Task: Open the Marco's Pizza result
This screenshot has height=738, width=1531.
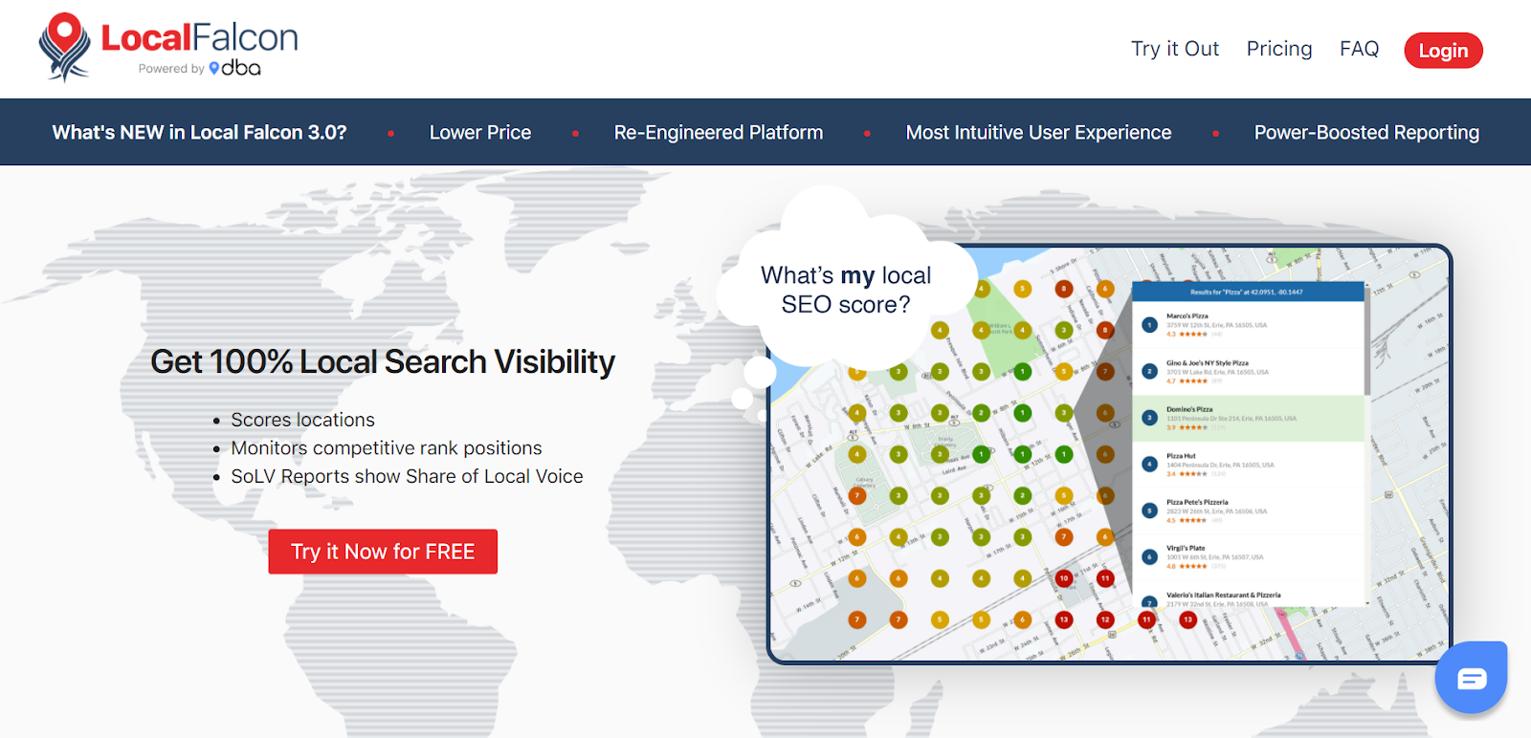Action: click(1248, 325)
